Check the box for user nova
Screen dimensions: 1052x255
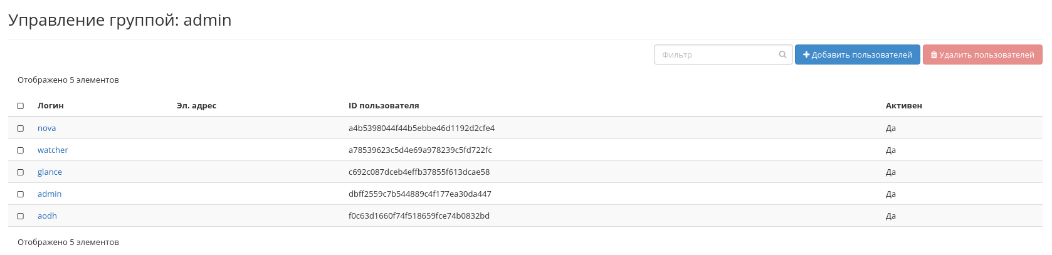pyautogui.click(x=21, y=128)
